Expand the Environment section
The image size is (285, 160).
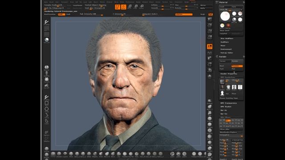click(x=226, y=49)
